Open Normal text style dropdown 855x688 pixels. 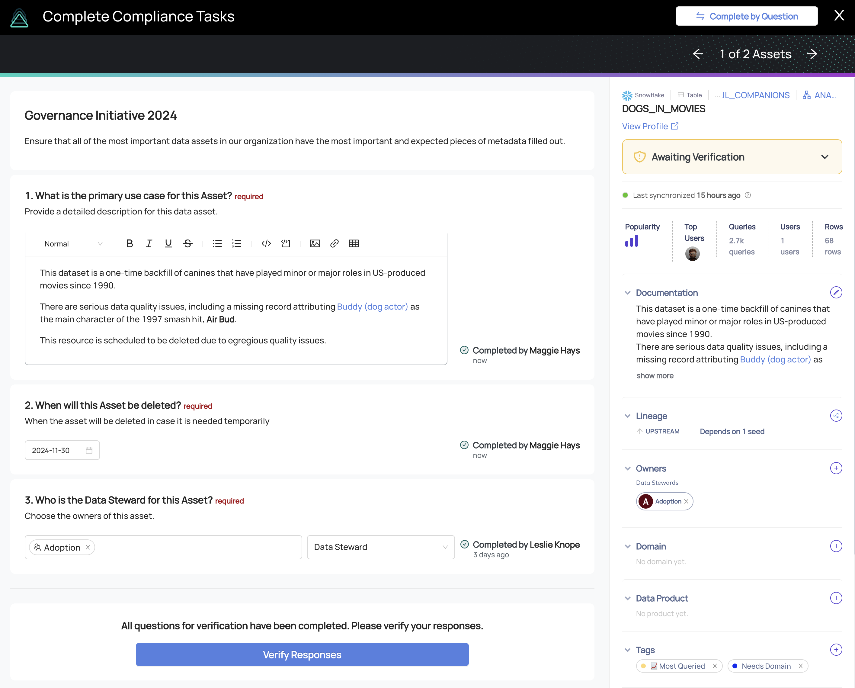pyautogui.click(x=73, y=244)
